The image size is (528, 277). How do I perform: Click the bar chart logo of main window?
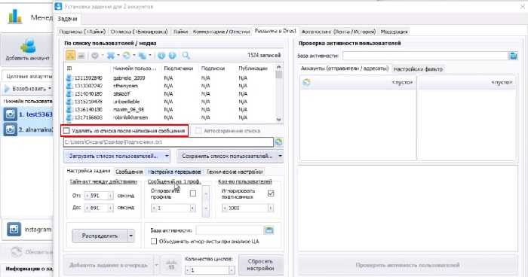15,16
